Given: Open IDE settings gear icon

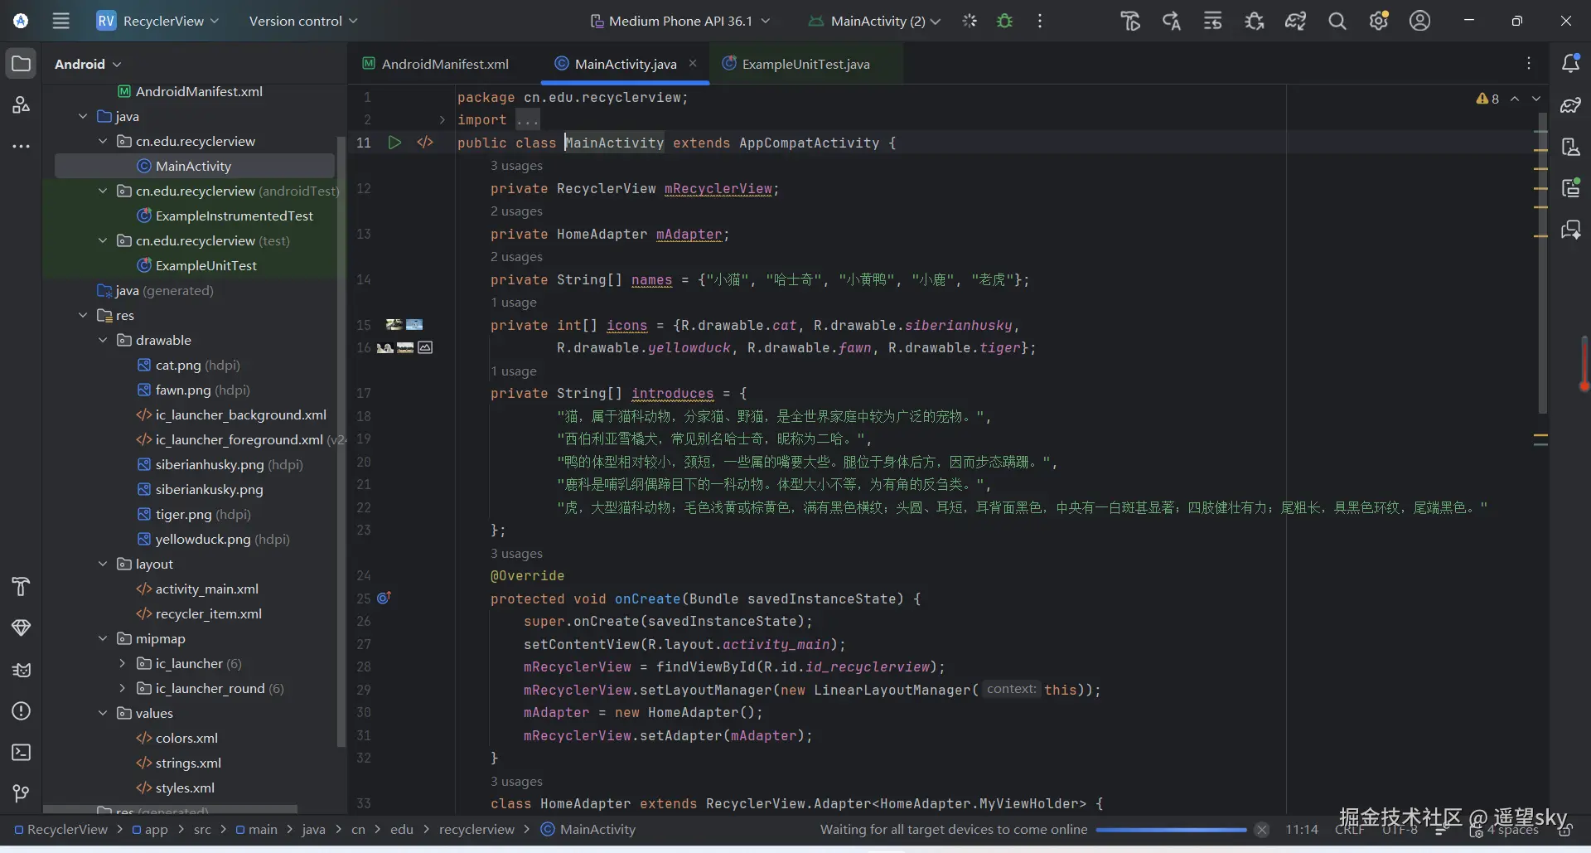Looking at the screenshot, I should coord(1378,21).
